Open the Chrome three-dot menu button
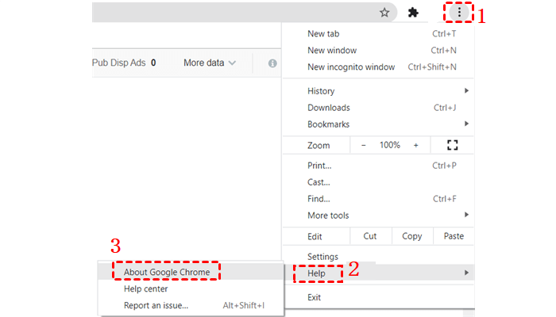Image resolution: width=556 pixels, height=317 pixels. 459,13
